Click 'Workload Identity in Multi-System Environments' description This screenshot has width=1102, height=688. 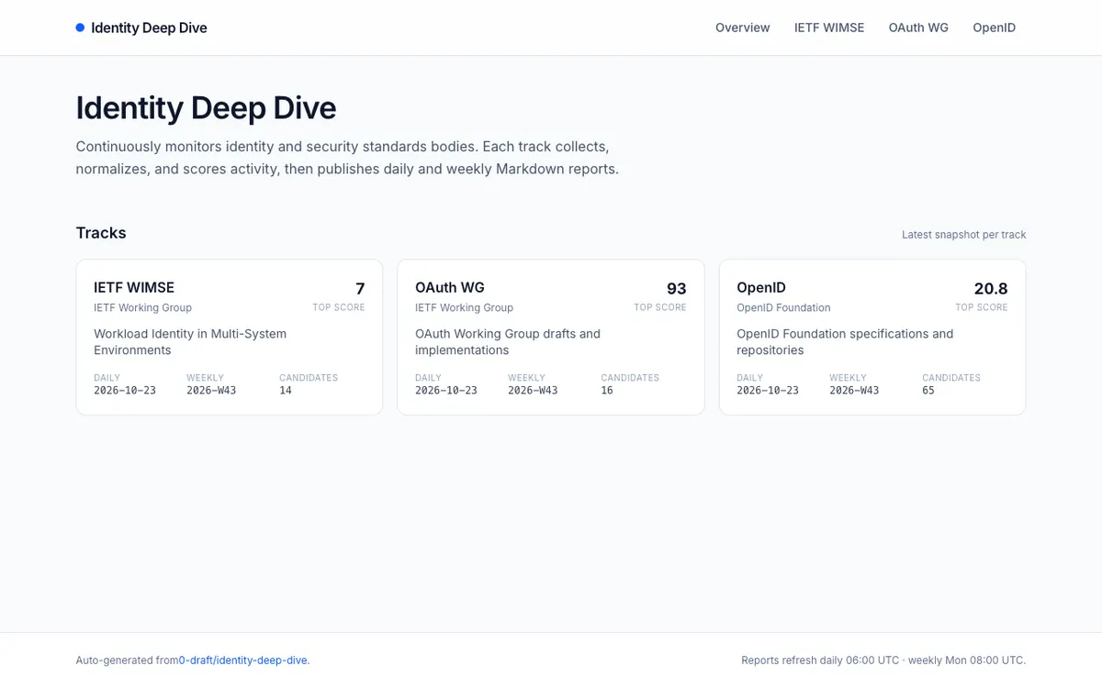coord(190,342)
